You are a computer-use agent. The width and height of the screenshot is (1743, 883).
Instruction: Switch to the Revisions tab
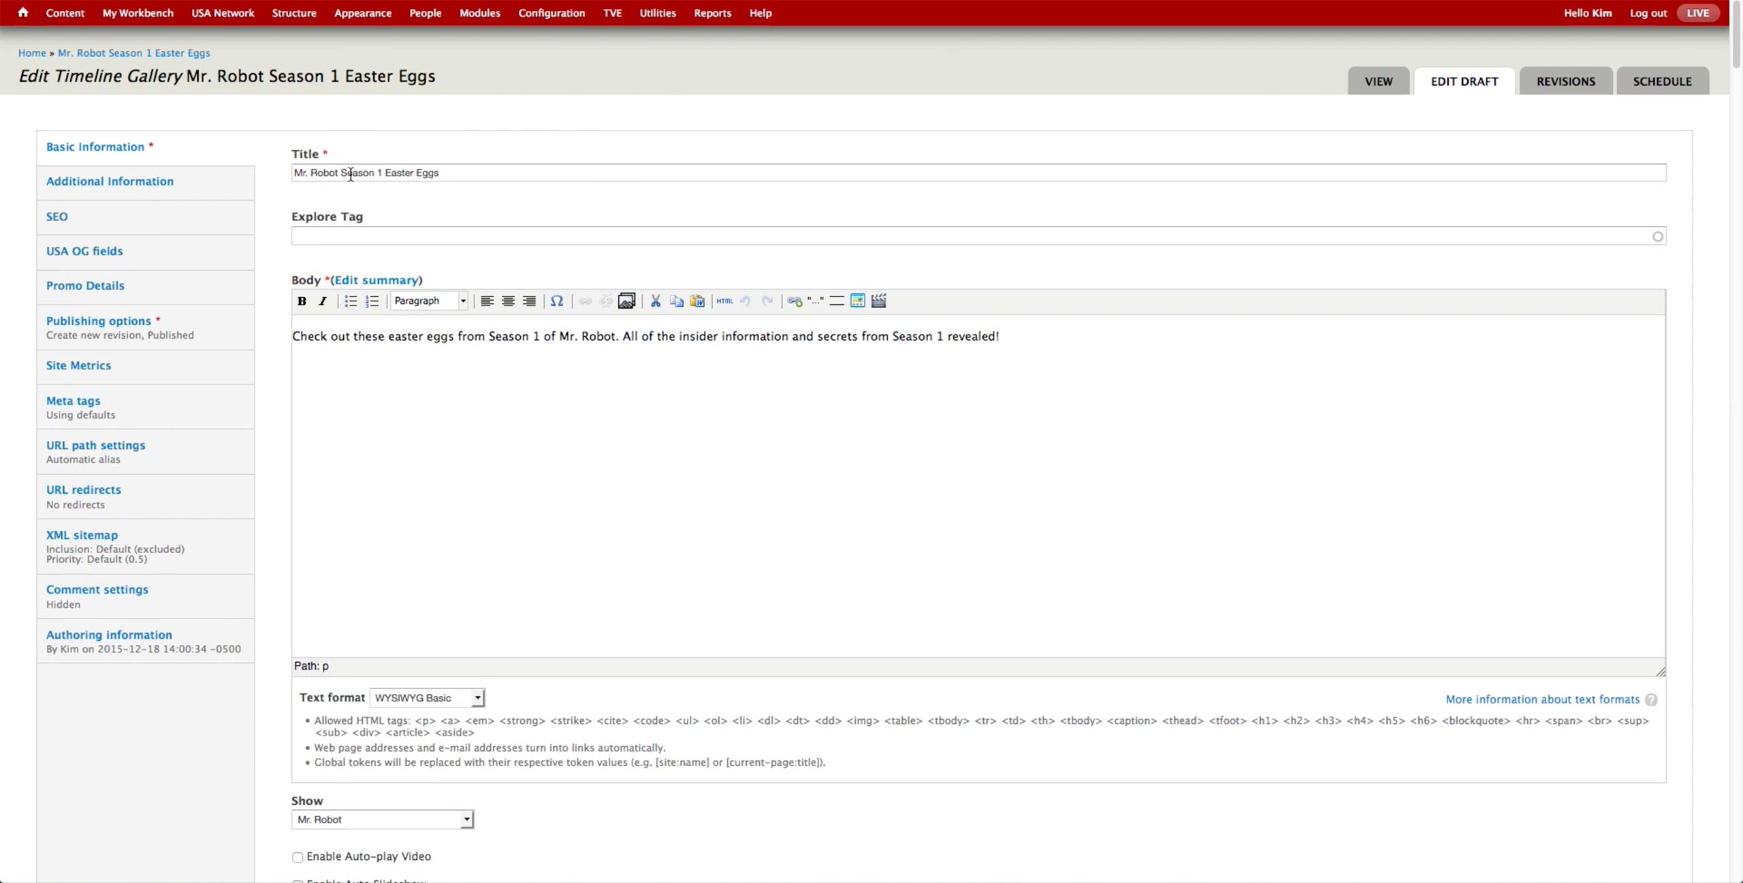tap(1565, 82)
